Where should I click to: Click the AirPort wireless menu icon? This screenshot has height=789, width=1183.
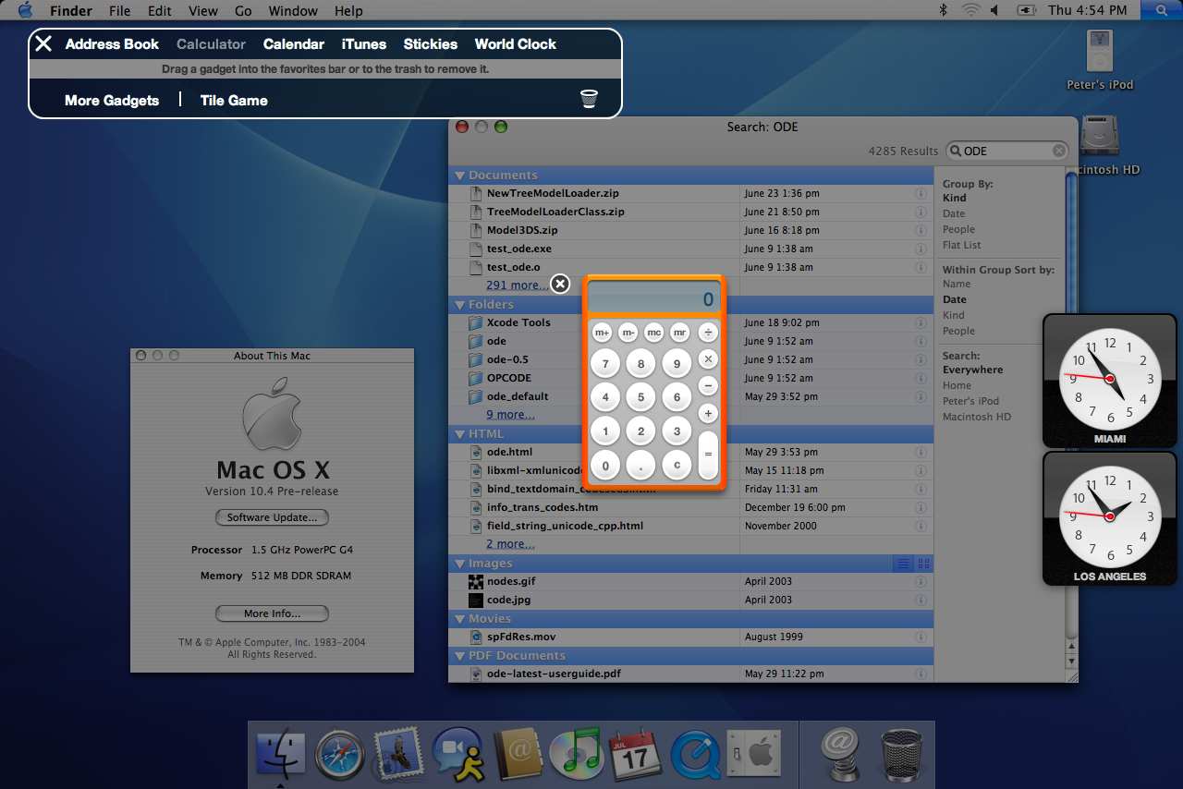coord(970,10)
